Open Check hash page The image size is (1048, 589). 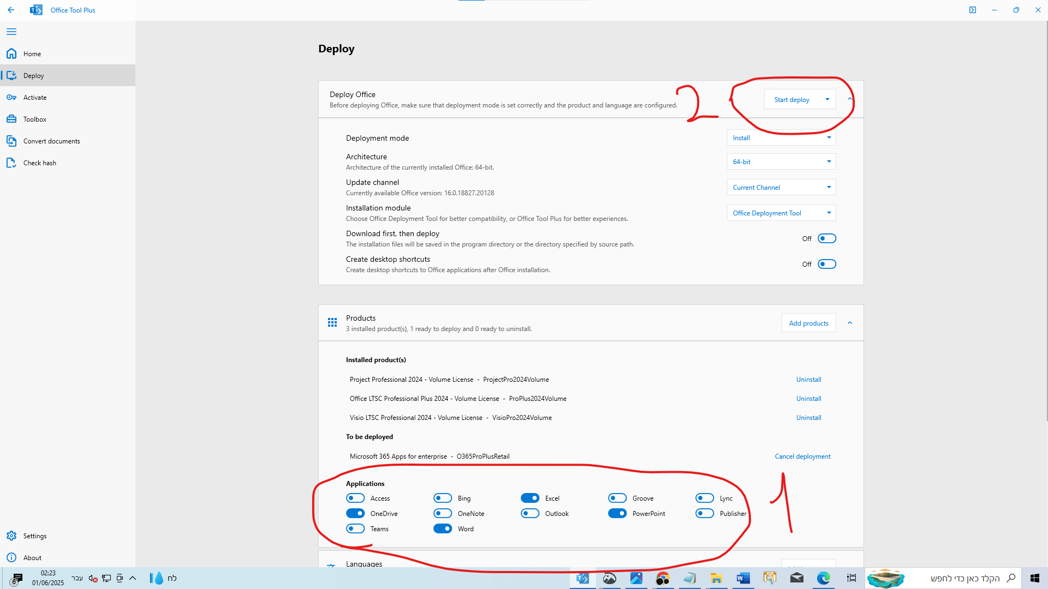pyautogui.click(x=68, y=163)
